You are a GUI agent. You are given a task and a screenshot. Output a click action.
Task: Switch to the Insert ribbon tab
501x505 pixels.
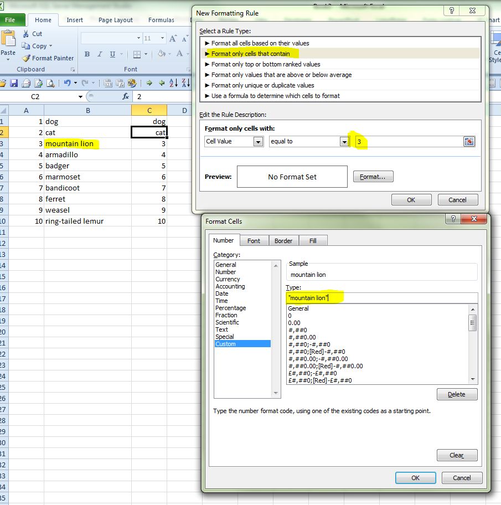tap(75, 20)
